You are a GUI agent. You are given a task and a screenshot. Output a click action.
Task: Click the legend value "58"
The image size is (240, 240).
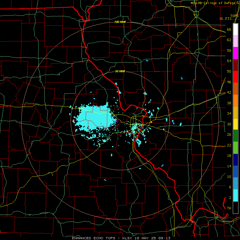(x=229, y=50)
